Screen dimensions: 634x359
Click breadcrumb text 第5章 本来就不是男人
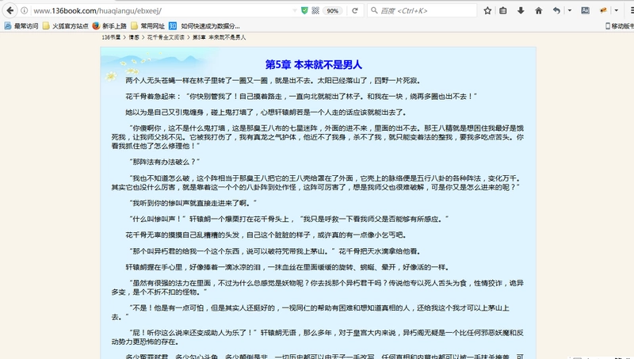(219, 37)
